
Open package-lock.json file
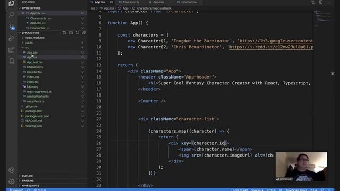click(x=37, y=116)
